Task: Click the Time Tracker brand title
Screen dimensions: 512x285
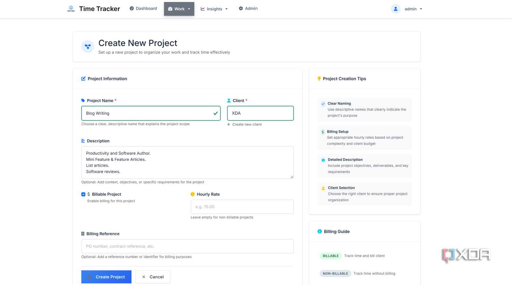Action: (99, 9)
